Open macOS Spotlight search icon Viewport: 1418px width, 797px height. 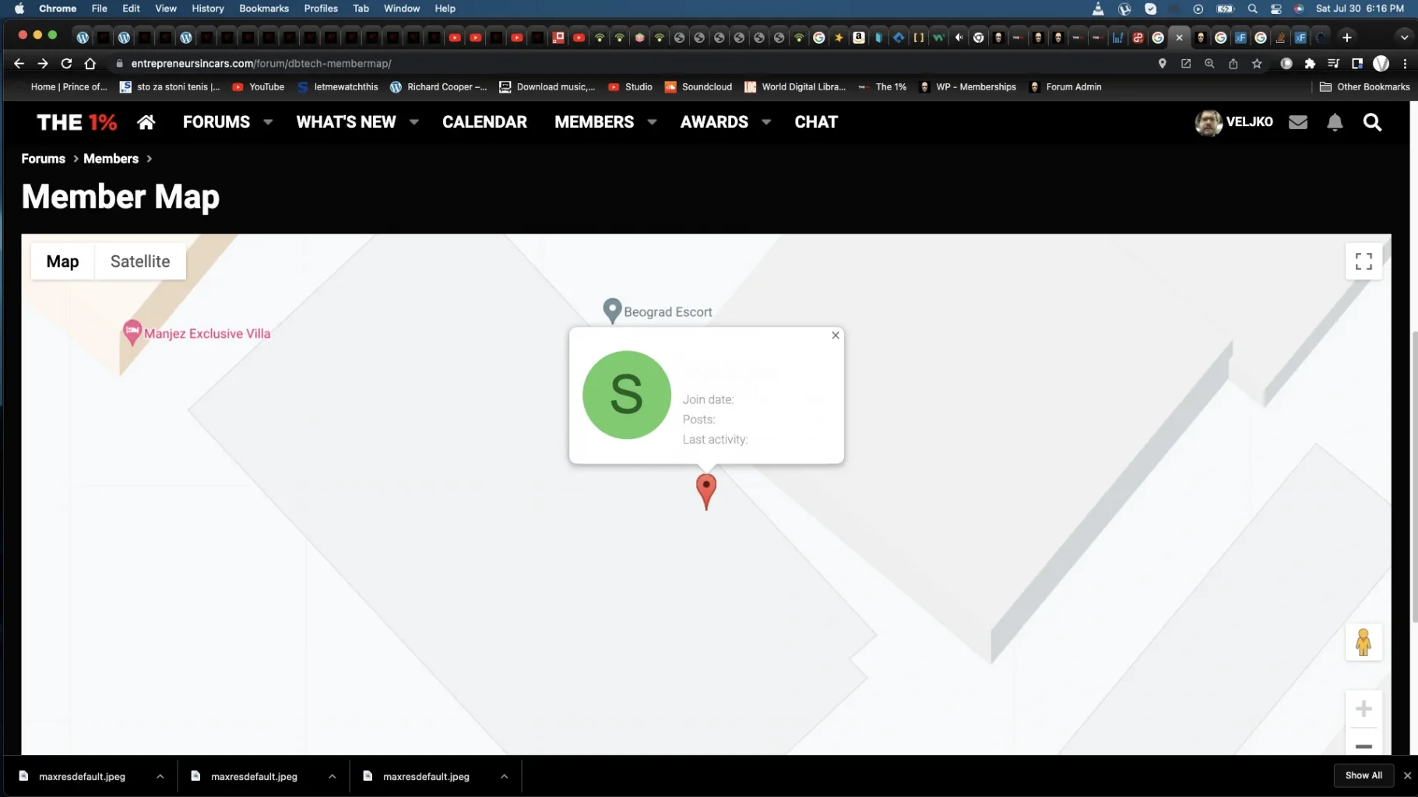click(x=1252, y=9)
